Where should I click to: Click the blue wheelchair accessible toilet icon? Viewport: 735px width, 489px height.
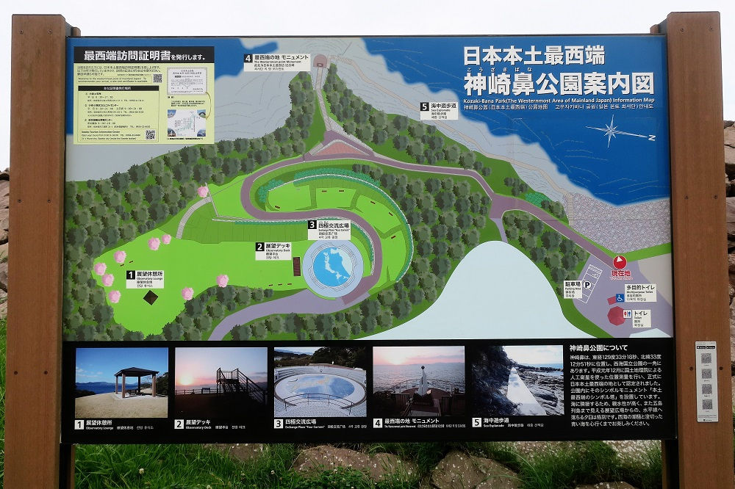620,298
